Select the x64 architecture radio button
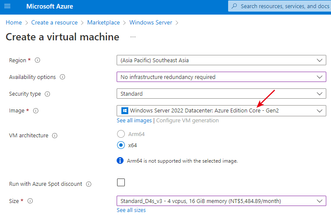This screenshot has width=331, height=218. [x=121, y=145]
